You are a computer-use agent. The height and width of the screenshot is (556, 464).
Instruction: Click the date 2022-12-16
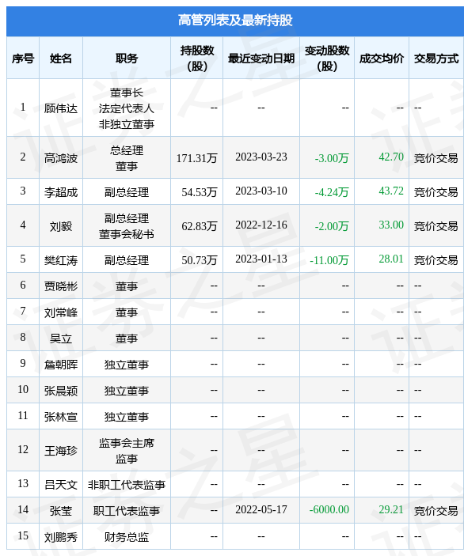click(x=261, y=225)
